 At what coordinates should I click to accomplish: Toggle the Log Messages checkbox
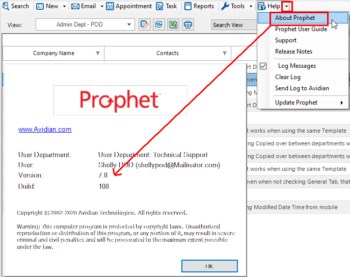[263, 66]
